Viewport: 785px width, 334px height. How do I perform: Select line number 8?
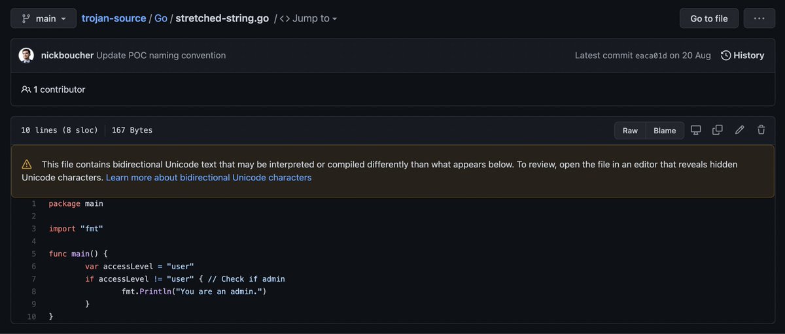pos(33,292)
